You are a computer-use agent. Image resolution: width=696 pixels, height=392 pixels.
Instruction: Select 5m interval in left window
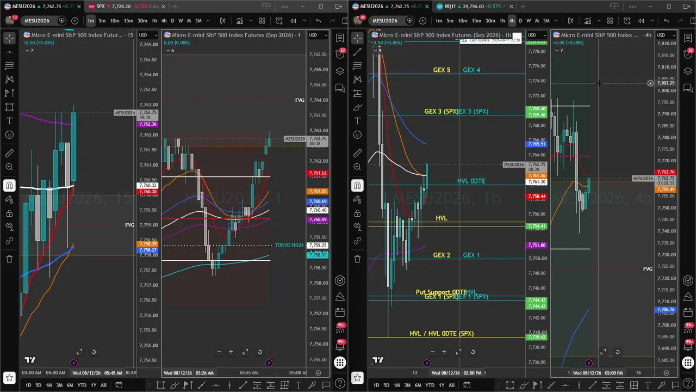pyautogui.click(x=102, y=21)
